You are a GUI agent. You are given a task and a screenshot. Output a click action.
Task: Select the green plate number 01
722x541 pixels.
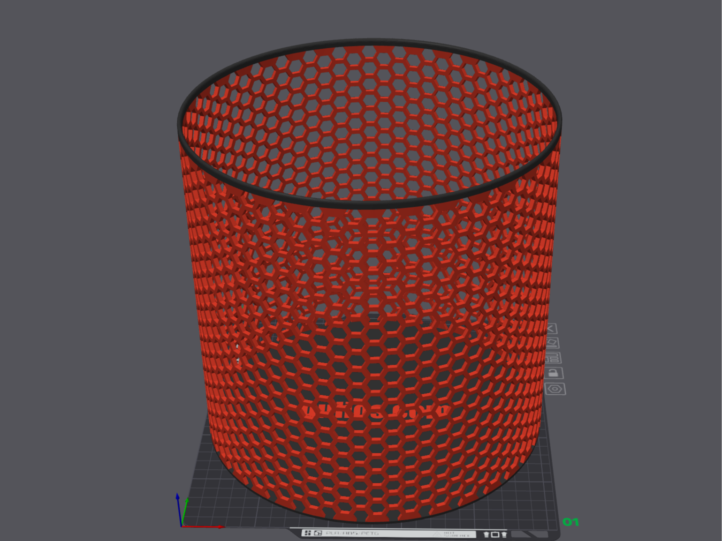[570, 522]
